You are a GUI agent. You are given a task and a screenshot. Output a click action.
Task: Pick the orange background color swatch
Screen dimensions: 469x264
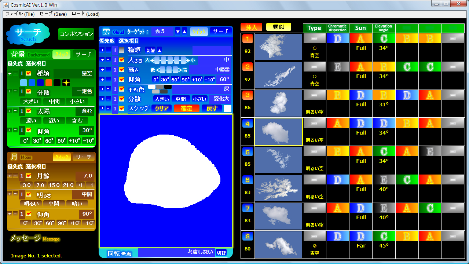coord(49,83)
